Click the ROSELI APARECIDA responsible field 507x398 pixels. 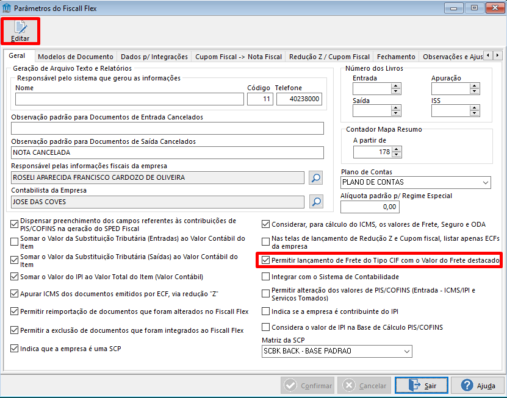tap(157, 178)
